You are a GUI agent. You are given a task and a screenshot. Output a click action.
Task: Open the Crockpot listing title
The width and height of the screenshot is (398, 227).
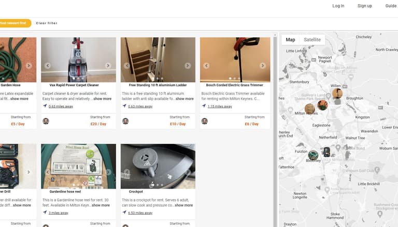click(136, 191)
